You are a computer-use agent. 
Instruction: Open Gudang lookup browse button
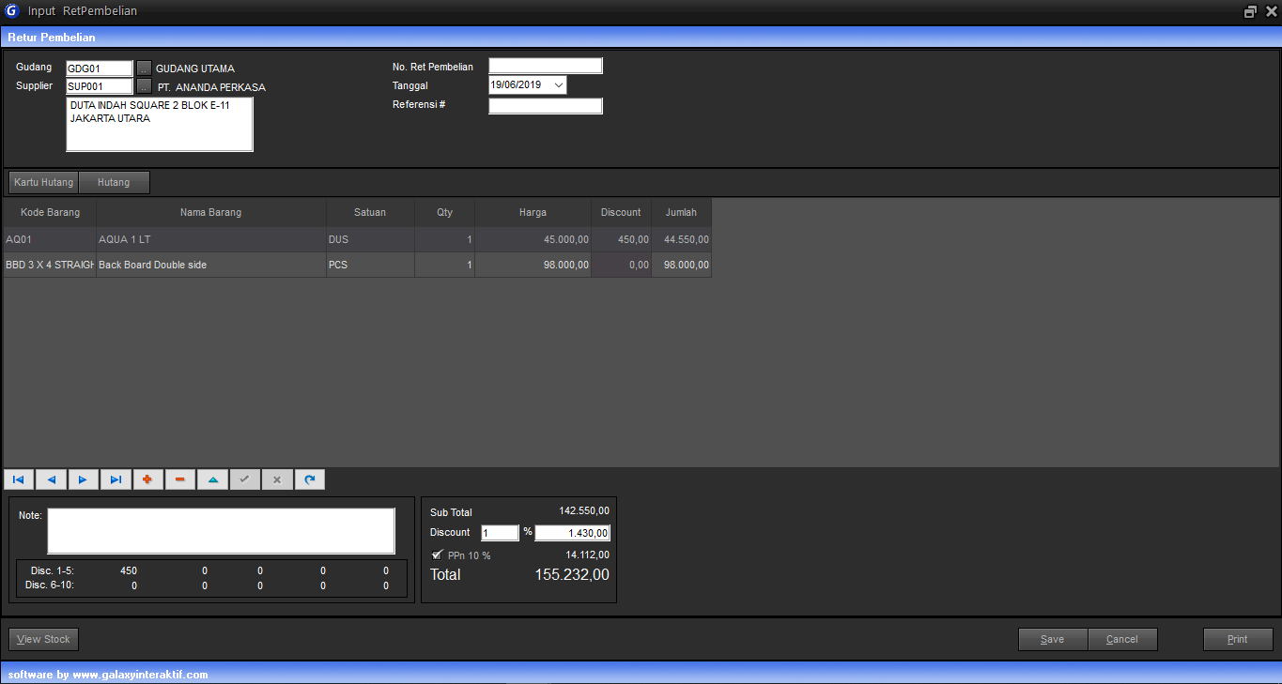[x=144, y=68]
